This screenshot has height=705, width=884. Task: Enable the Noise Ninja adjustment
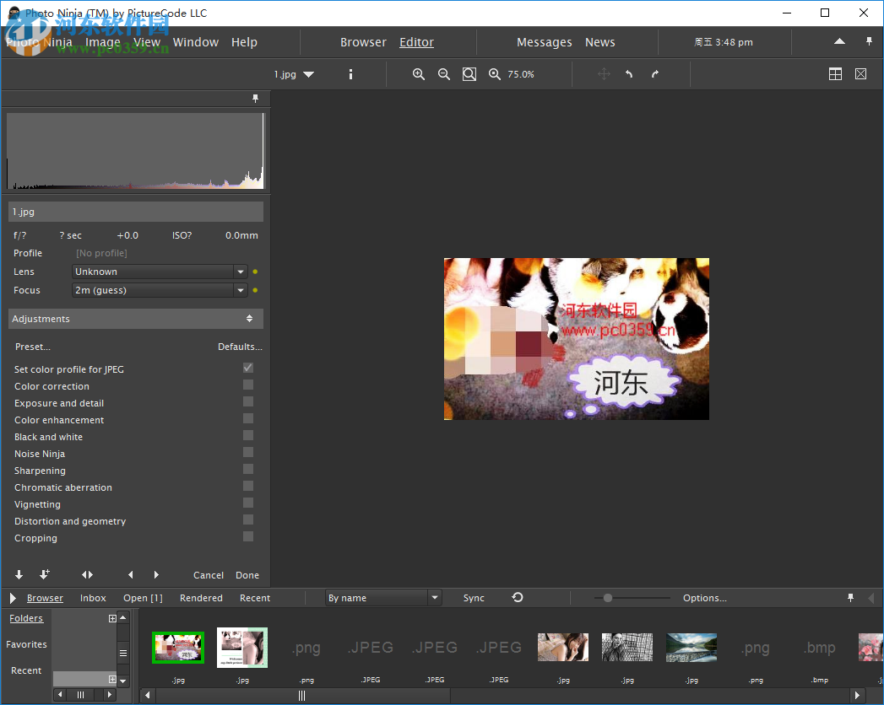pos(247,453)
